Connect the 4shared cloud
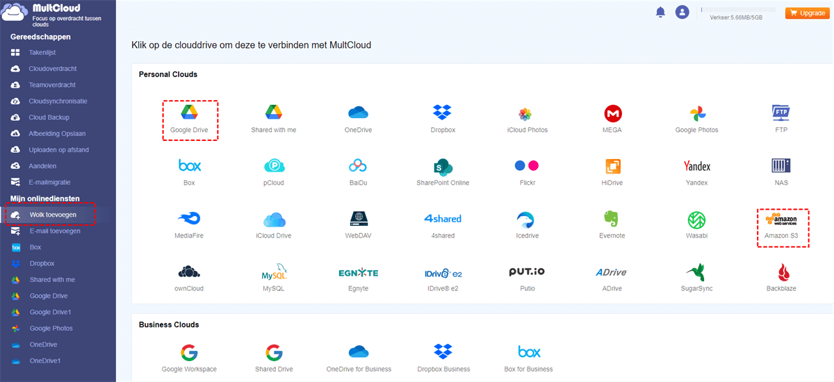This screenshot has height=382, width=834. pos(443,226)
